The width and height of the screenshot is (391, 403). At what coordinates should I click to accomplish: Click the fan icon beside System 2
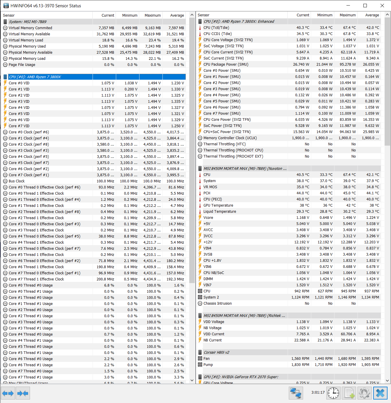pyautogui.click(x=200, y=297)
